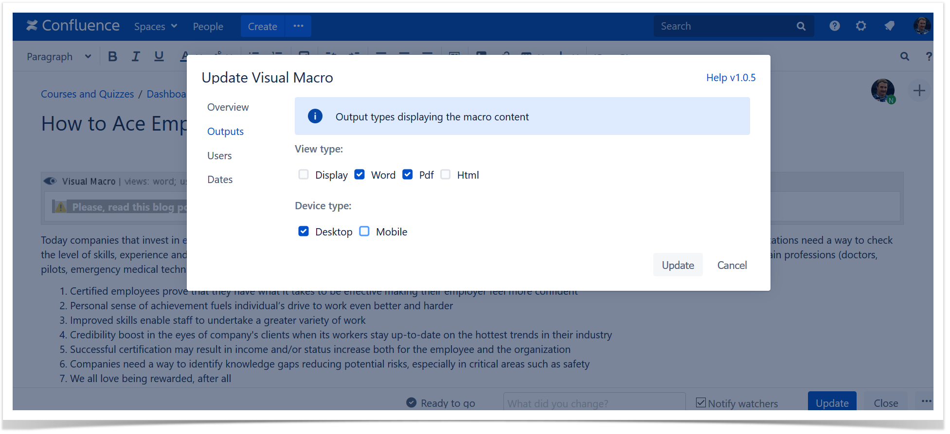Click the editor avatar with N badge
The height and width of the screenshot is (434, 950).
coord(883,91)
